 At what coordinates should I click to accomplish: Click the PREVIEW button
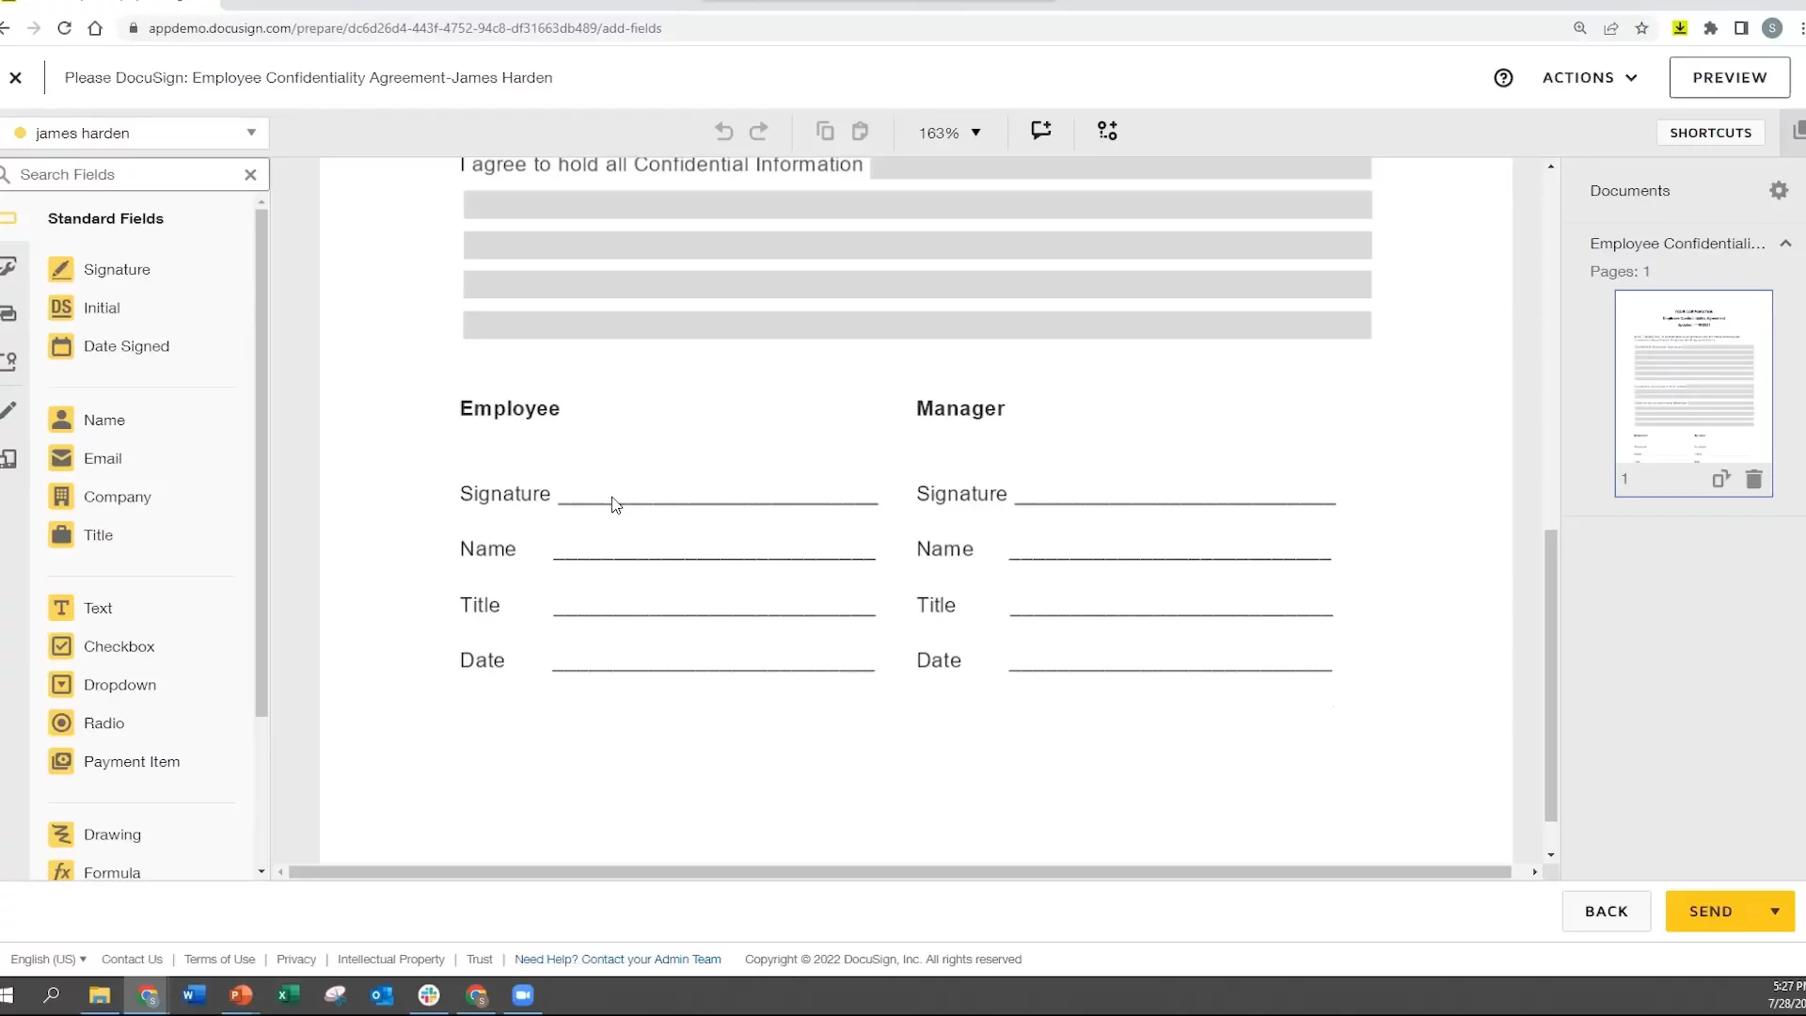click(x=1729, y=78)
